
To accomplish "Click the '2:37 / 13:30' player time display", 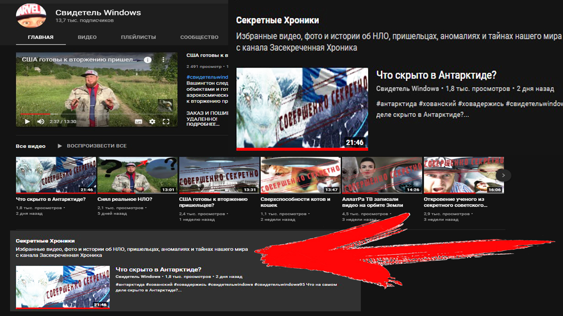I will pos(63,122).
